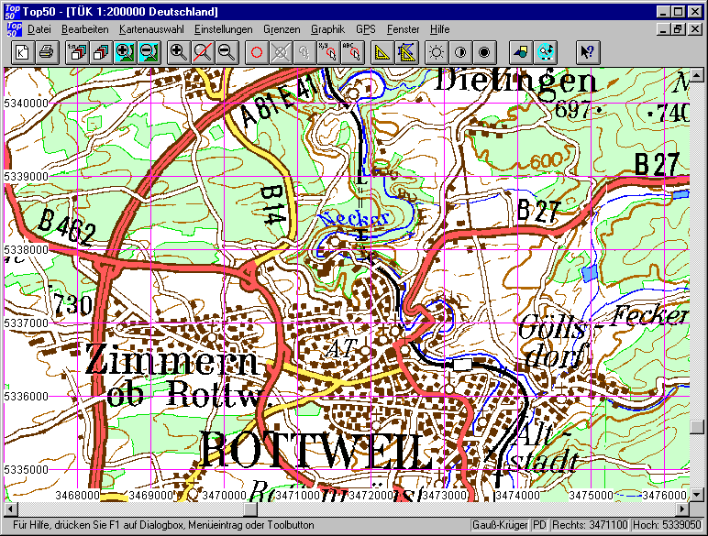Click the sun brightness icon
Image resolution: width=708 pixels, height=536 pixels.
tap(437, 52)
